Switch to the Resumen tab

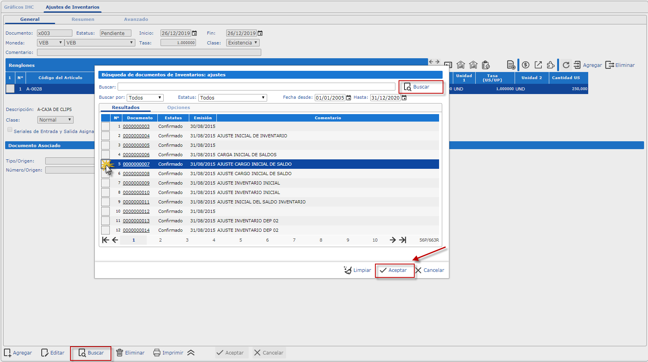click(x=83, y=19)
